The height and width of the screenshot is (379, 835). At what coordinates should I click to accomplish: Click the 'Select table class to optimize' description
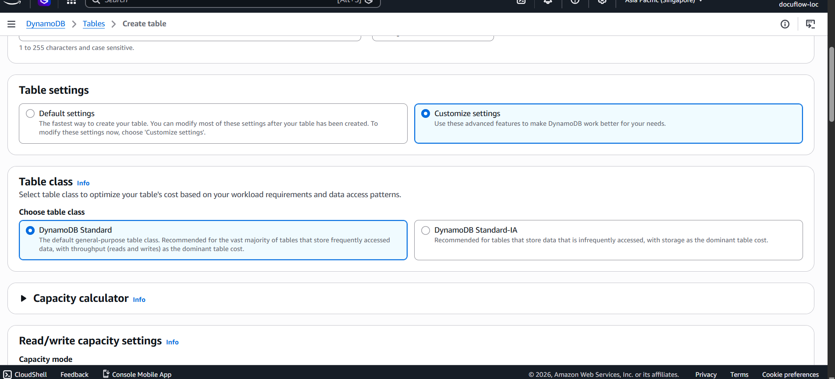(x=210, y=195)
